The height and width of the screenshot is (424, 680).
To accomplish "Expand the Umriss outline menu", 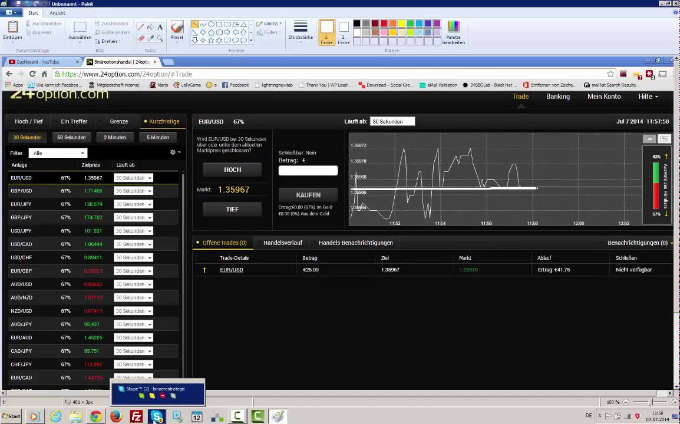I will click(269, 24).
